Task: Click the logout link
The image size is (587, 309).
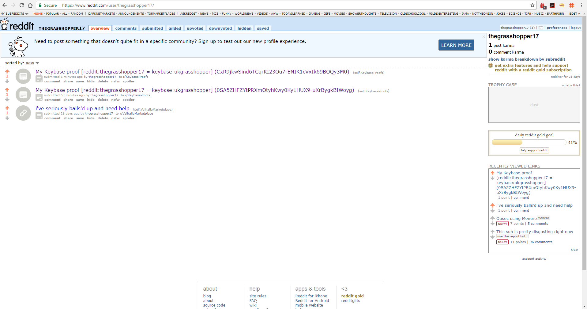Action: pyautogui.click(x=576, y=28)
